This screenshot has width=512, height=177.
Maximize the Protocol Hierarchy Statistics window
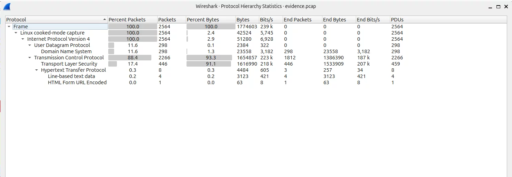coord(498,7)
